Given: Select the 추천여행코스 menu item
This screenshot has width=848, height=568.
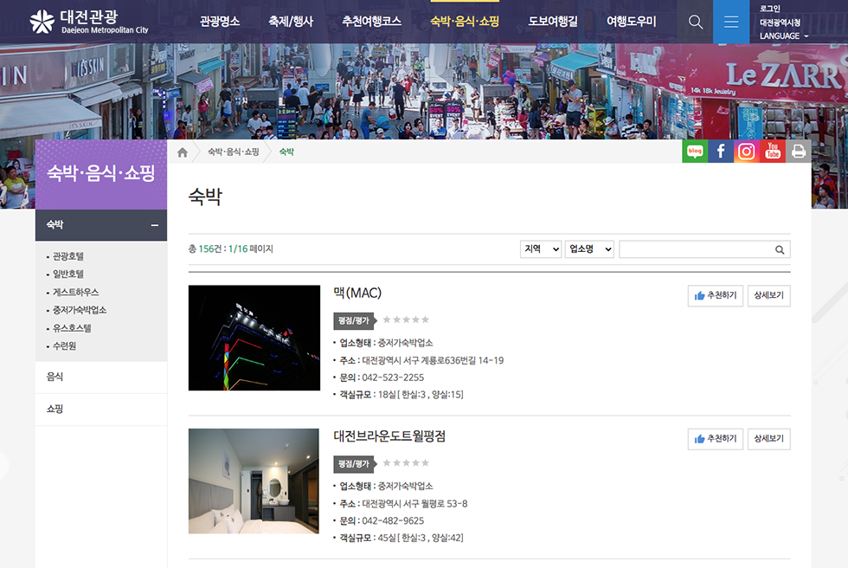Looking at the screenshot, I should click(371, 22).
